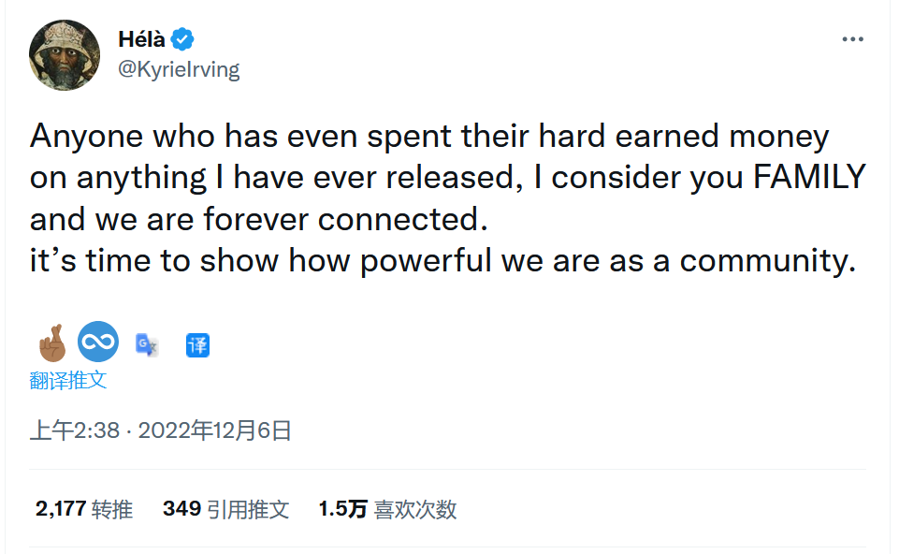Viewport: 899px width, 554px height.
Task: Click the blue infinity symbol emoji
Action: coord(98,342)
